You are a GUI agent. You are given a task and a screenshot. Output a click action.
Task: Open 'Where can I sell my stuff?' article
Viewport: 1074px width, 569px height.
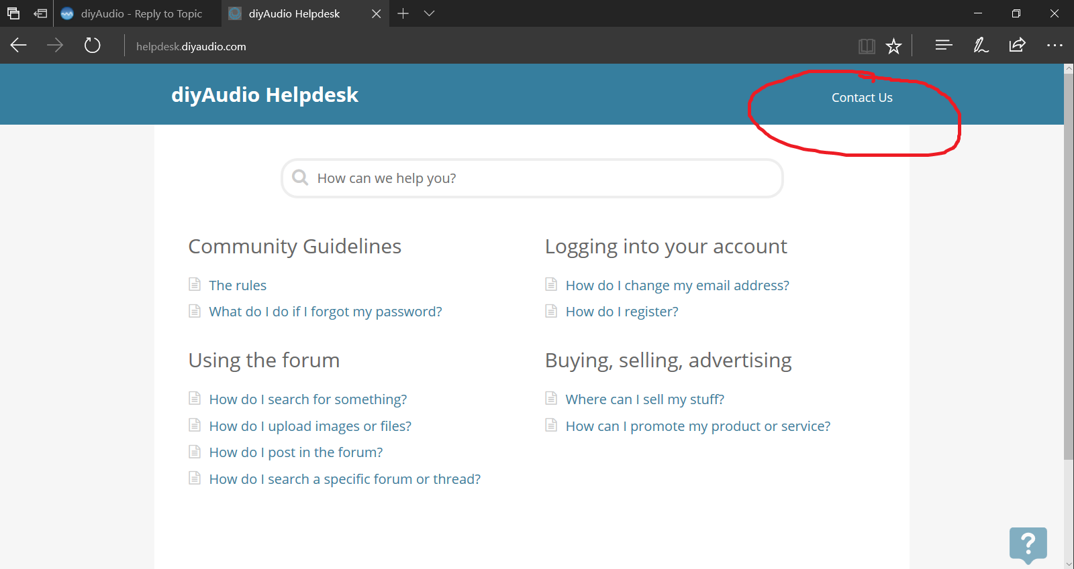pyautogui.click(x=645, y=399)
